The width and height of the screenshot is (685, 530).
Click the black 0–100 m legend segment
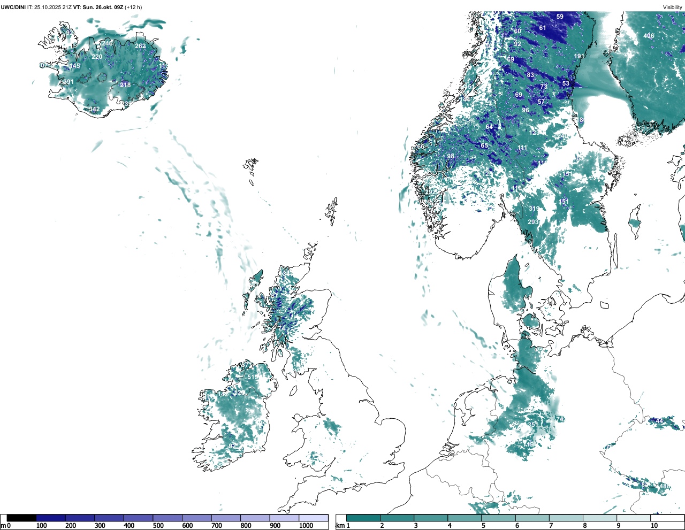tap(22, 518)
